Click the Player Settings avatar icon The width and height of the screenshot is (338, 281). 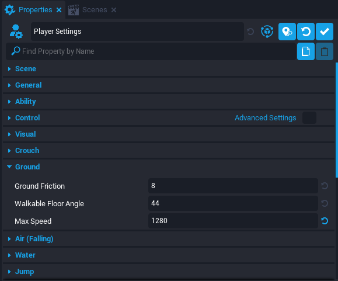(16, 32)
